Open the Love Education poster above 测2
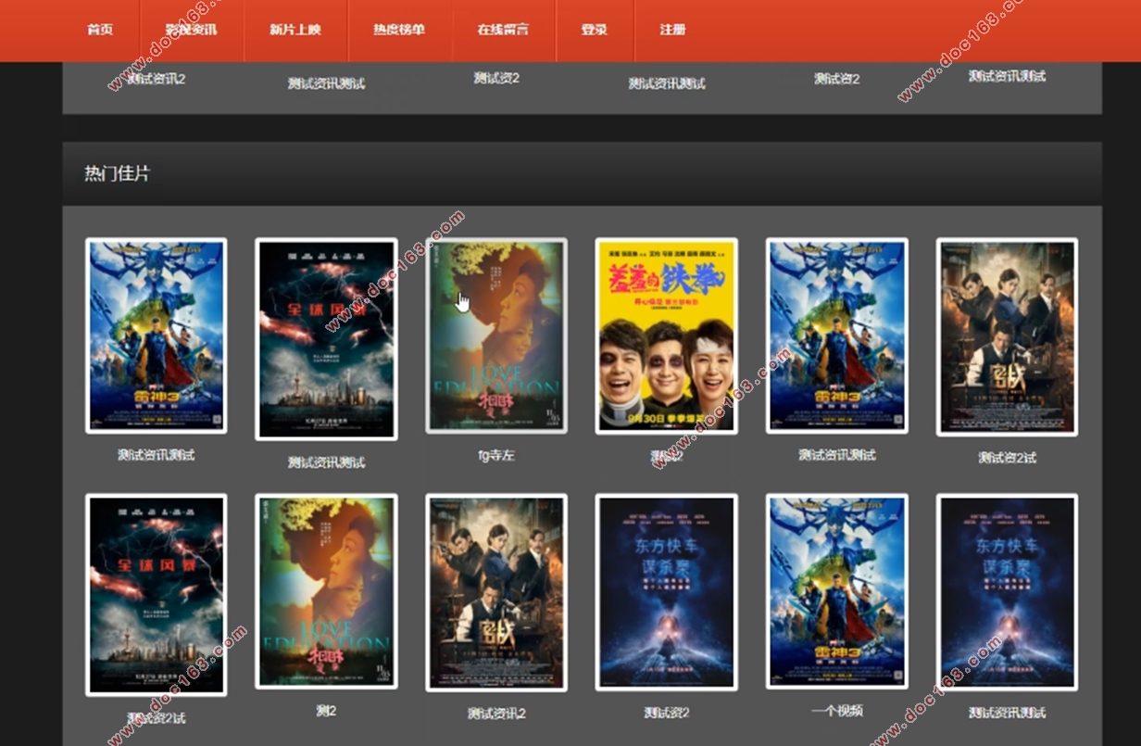1141x746 pixels. coord(326,591)
